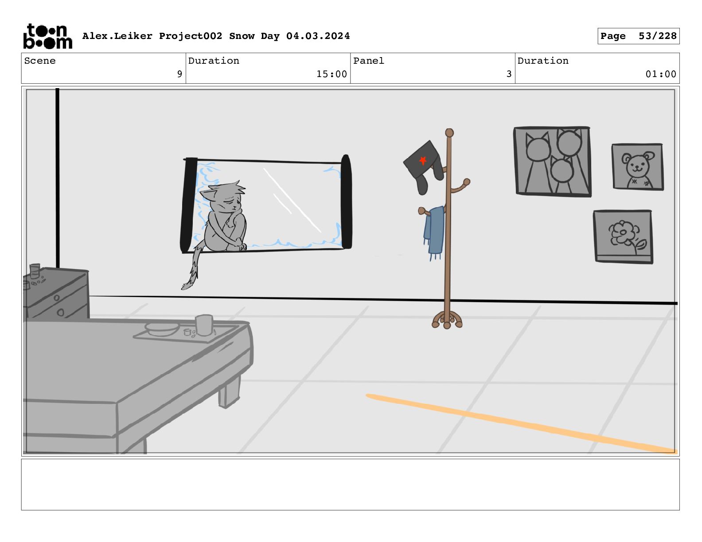The image size is (702, 542).
Task: Click the "Scene" label
Action: tap(40, 61)
